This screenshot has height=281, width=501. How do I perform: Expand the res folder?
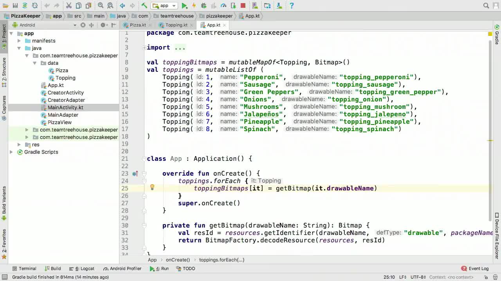pos(19,145)
